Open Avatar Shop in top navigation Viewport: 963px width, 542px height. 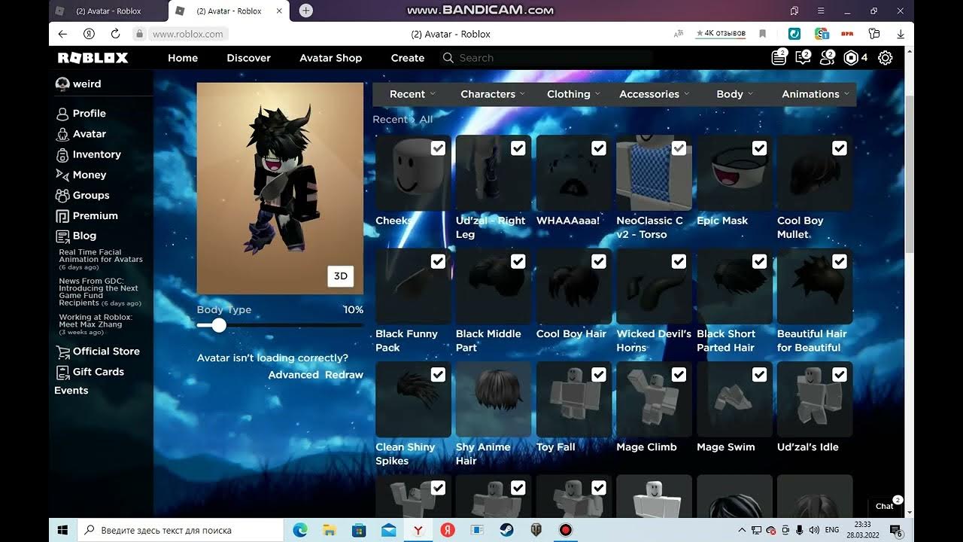point(331,58)
